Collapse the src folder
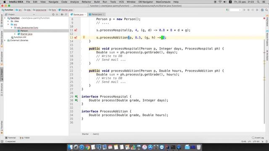Image resolution: width=269 pixels, height=151 pixels. click(8, 24)
